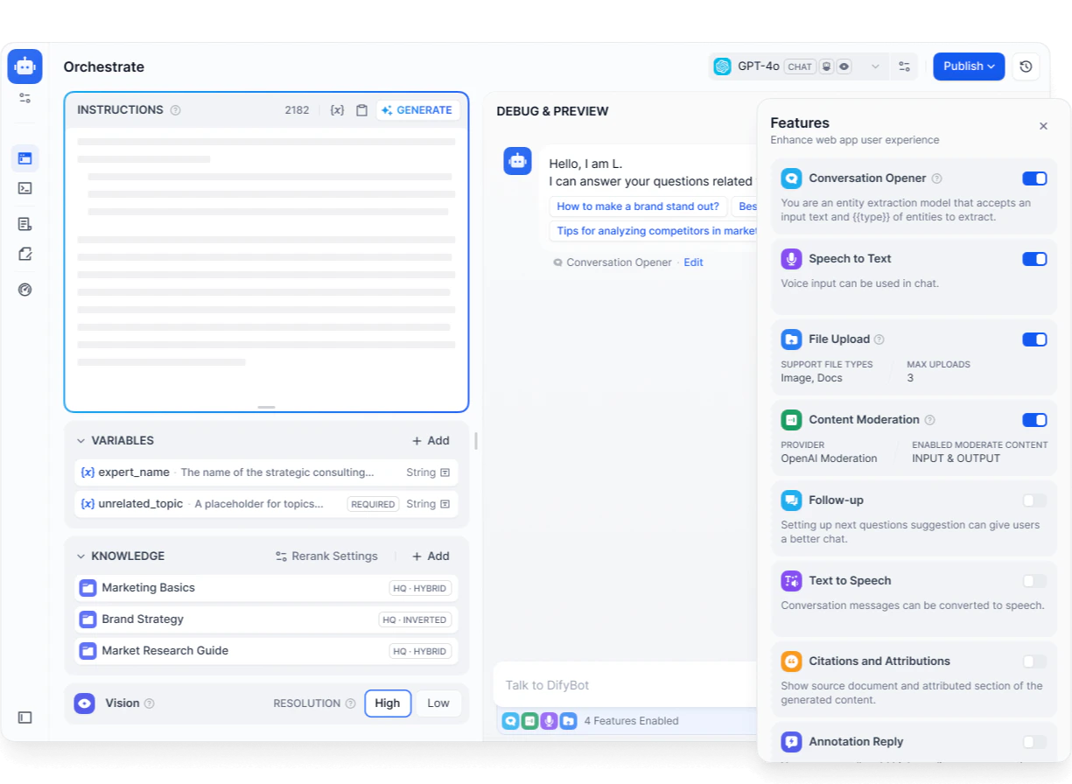Edit the Conversation Opener
1072x784 pixels.
pyautogui.click(x=693, y=262)
